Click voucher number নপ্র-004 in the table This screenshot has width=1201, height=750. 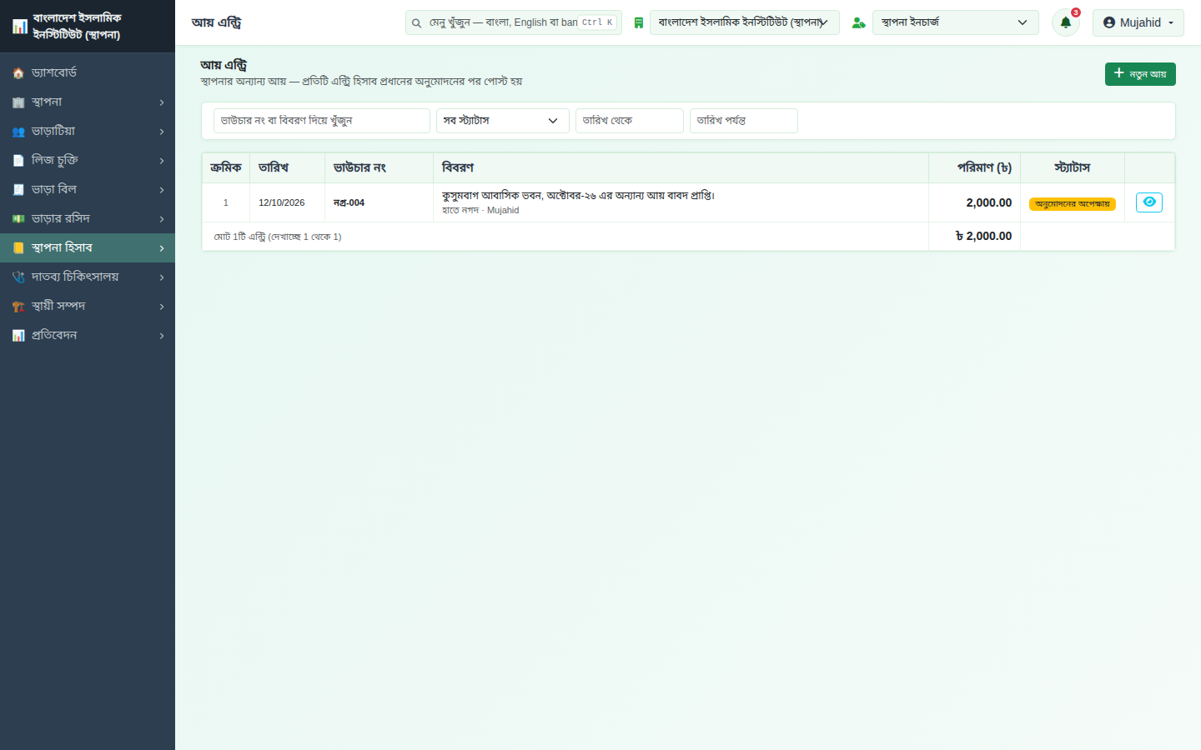pyautogui.click(x=349, y=202)
